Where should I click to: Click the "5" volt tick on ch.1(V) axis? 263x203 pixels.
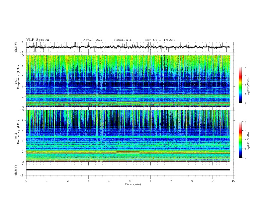point(23,42)
